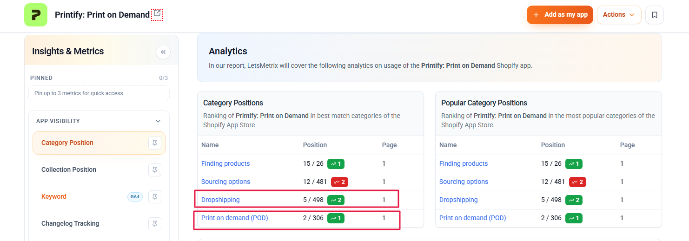Click Add as my app button

click(x=560, y=15)
